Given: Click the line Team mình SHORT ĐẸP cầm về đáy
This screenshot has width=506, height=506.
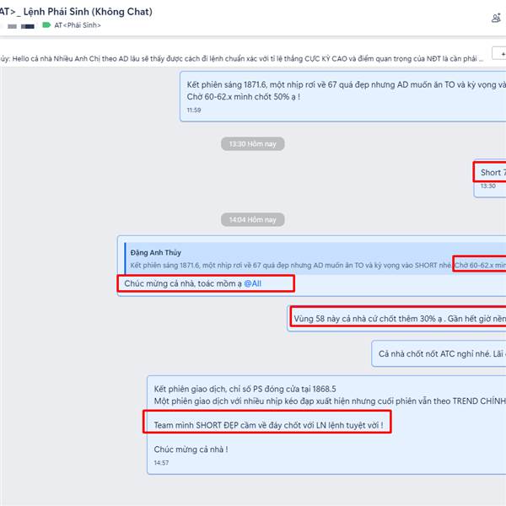Looking at the screenshot, I should coord(268,425).
